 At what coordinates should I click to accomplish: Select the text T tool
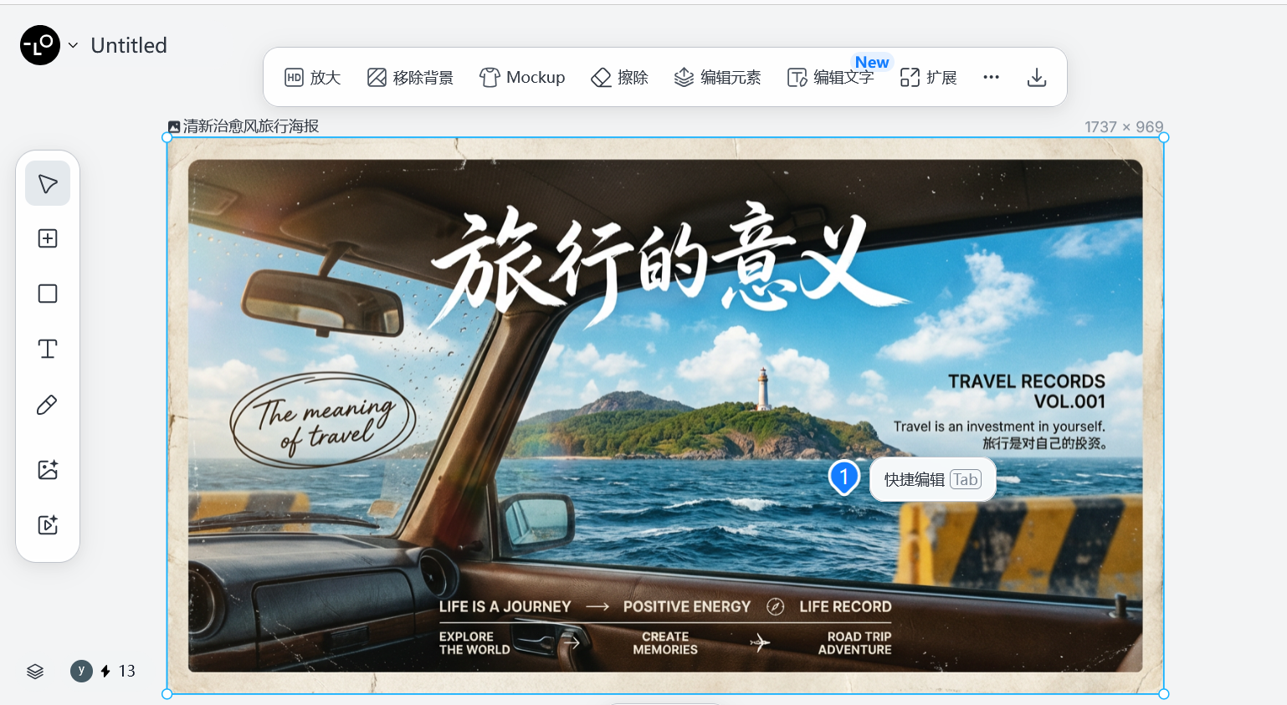pos(48,349)
